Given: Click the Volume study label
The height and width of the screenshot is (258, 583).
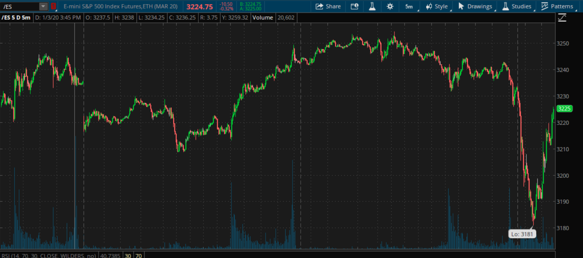Looking at the screenshot, I should [262, 17].
